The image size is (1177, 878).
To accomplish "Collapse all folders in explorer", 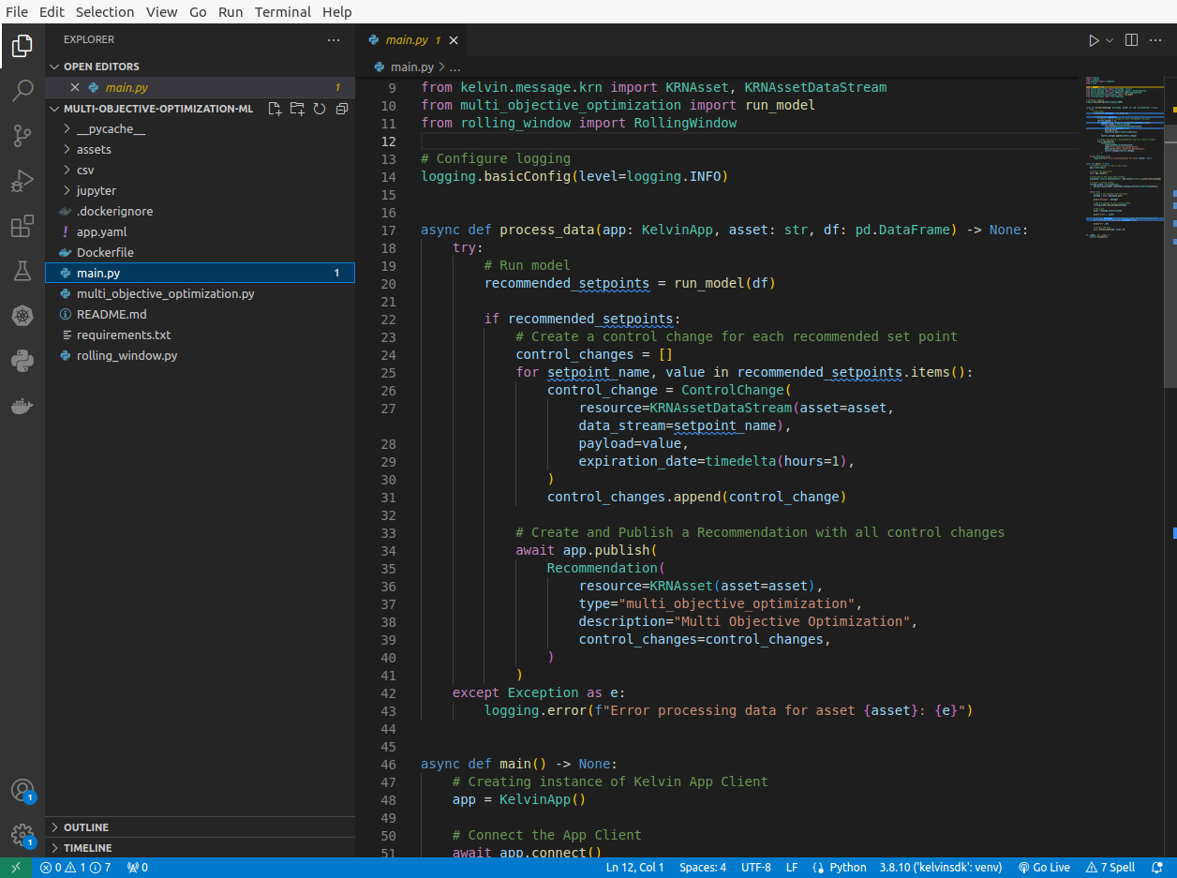I will (x=342, y=109).
